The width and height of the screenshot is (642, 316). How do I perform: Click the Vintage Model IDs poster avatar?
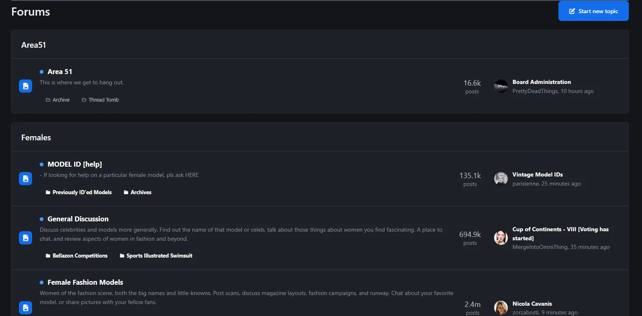click(501, 179)
